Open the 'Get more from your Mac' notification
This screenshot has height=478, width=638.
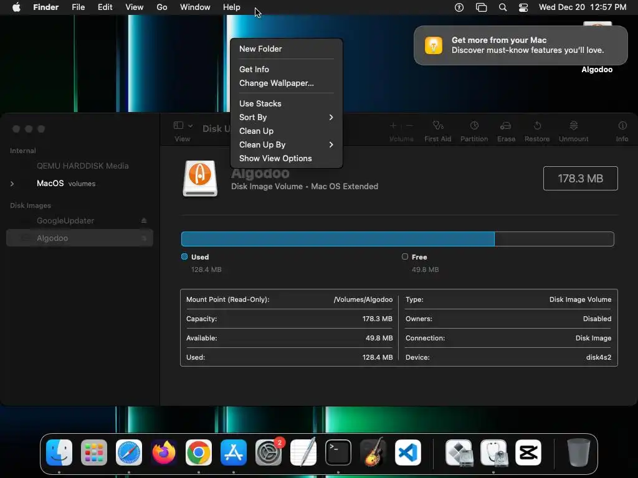[520, 45]
